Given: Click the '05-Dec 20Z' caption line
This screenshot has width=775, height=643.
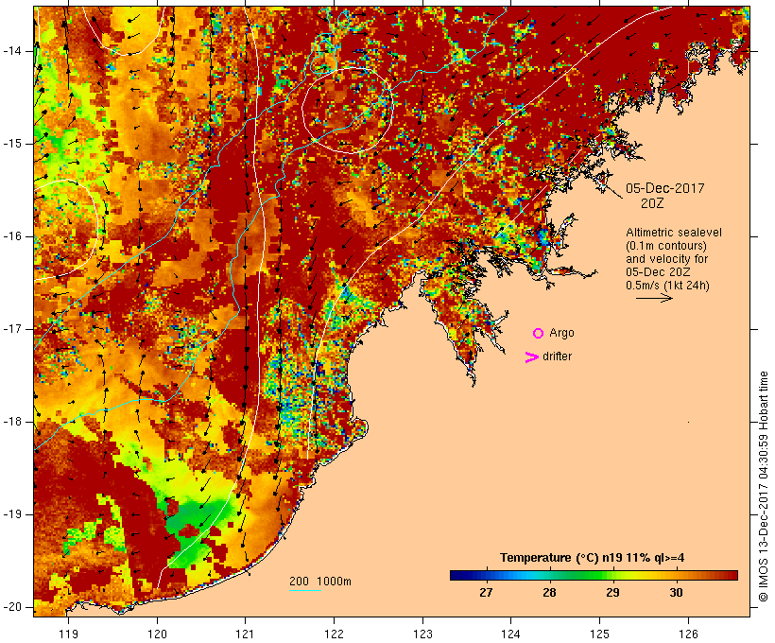Looking at the screenshot, I should click(658, 272).
